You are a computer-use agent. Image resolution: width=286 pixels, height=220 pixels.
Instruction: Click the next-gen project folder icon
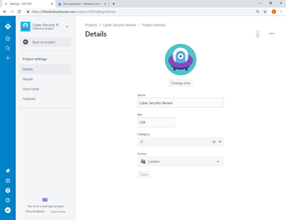tap(45, 199)
